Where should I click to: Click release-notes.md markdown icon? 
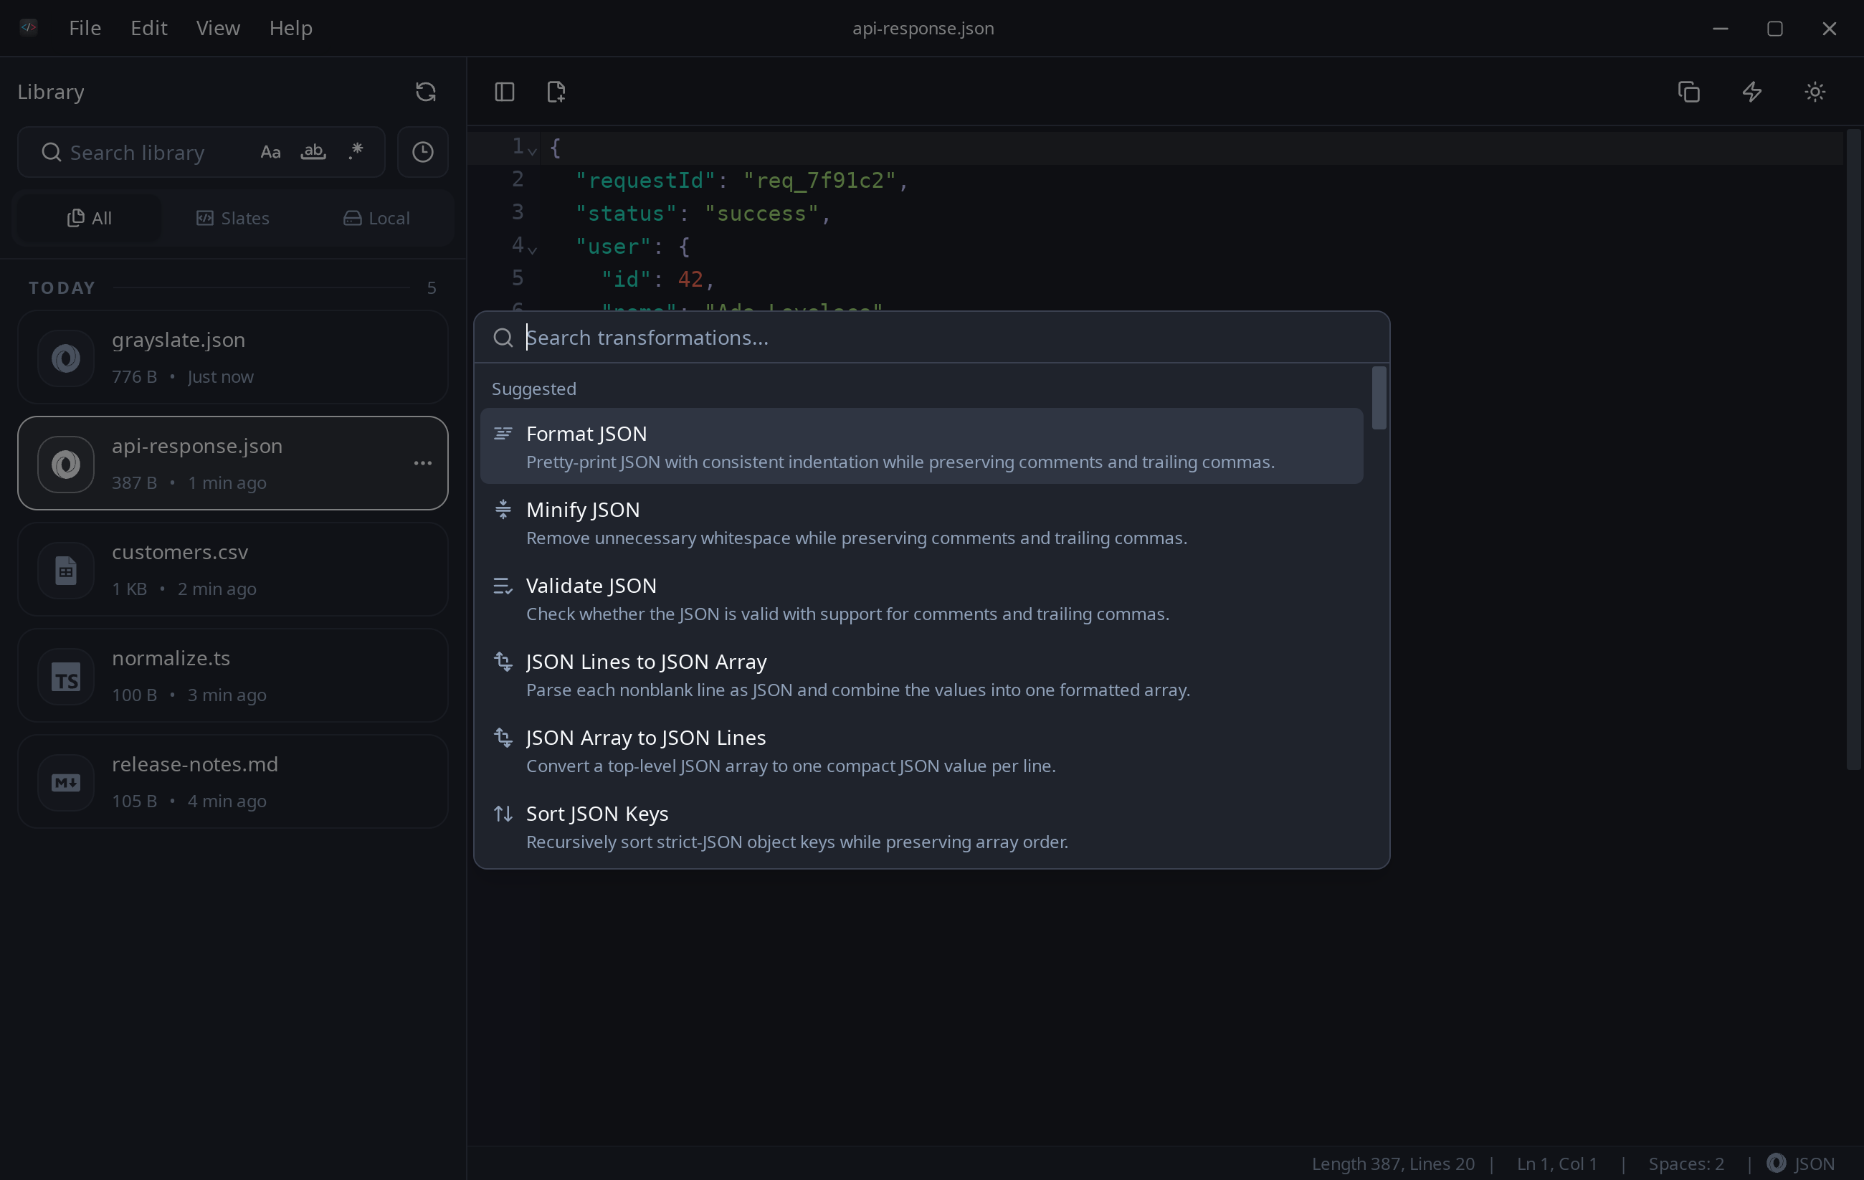tap(66, 783)
